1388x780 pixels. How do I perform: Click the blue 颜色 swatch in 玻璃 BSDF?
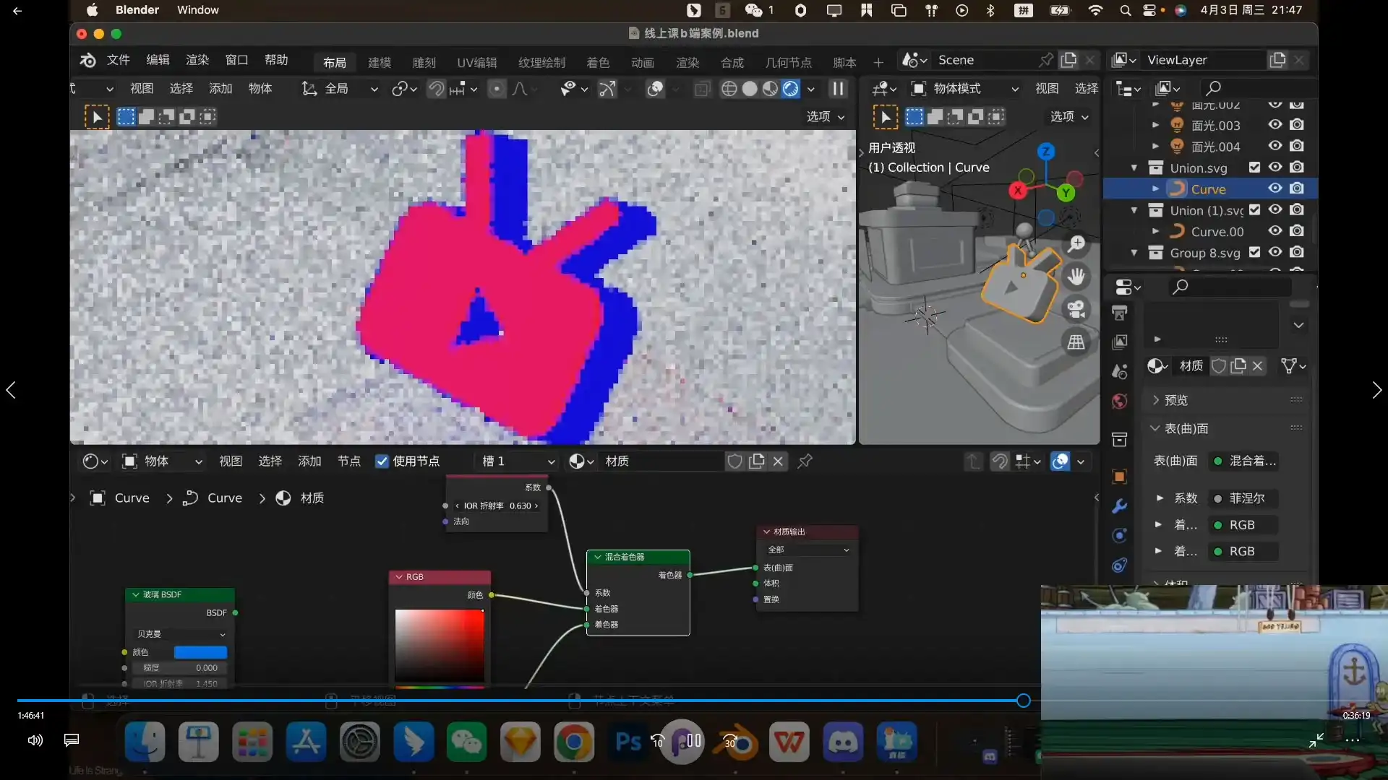[x=200, y=652]
